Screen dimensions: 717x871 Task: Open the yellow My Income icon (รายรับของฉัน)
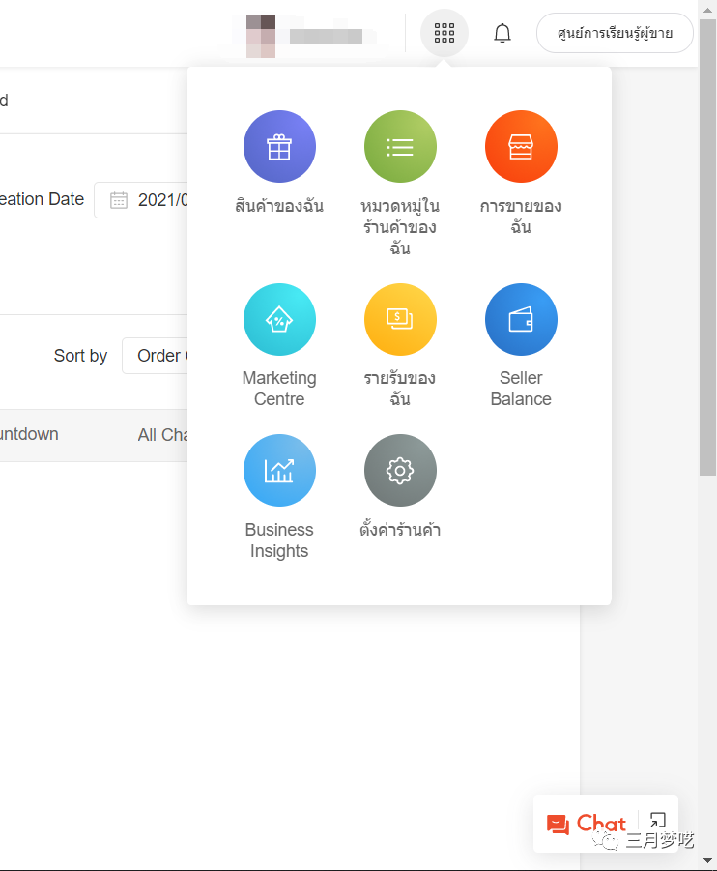point(400,320)
